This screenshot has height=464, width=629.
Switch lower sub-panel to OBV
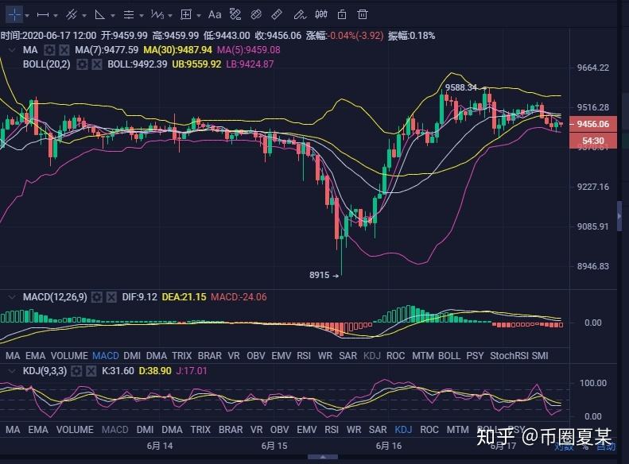280,430
